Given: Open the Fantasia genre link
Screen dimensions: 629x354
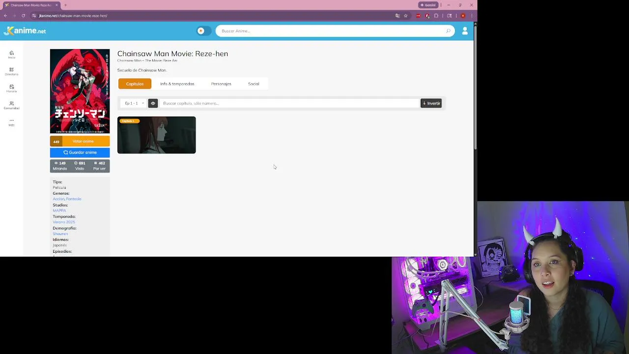Looking at the screenshot, I should click(74, 199).
